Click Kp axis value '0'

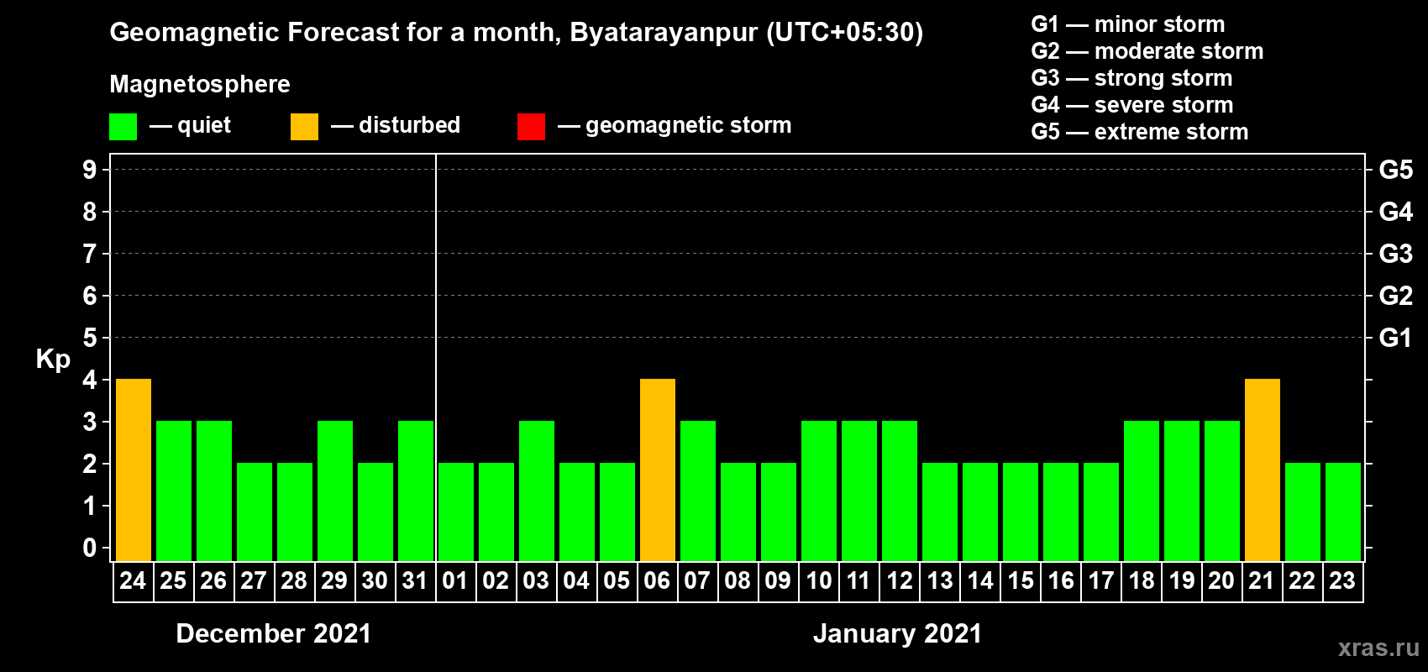[90, 548]
